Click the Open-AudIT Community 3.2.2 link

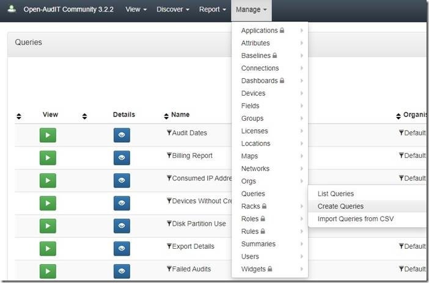(68, 9)
